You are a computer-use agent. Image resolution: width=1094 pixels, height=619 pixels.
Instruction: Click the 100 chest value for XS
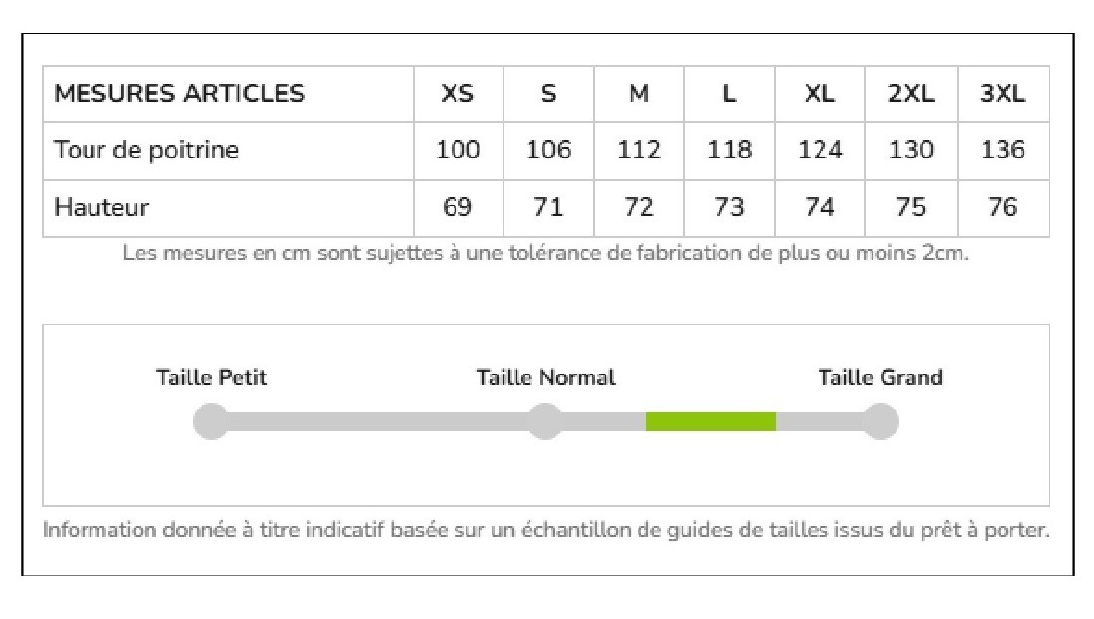point(457,150)
